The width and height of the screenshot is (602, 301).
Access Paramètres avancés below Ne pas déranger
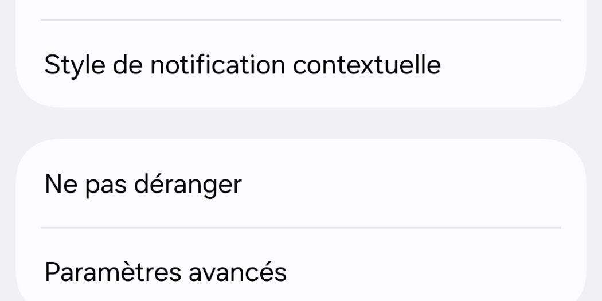point(166,272)
